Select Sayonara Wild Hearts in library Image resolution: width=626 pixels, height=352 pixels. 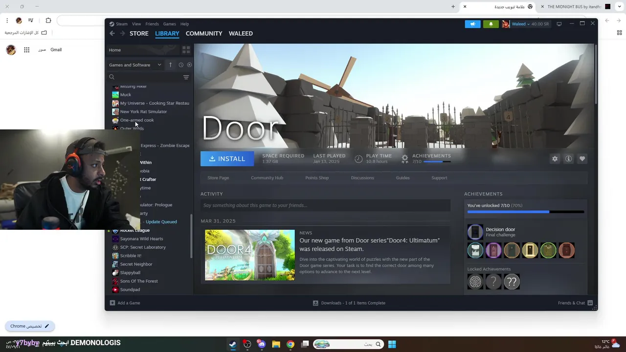point(141,239)
